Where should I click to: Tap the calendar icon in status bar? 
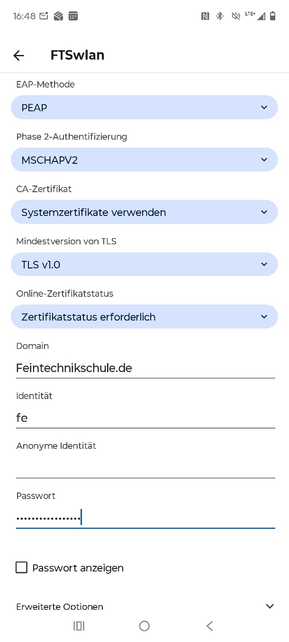coord(73,16)
